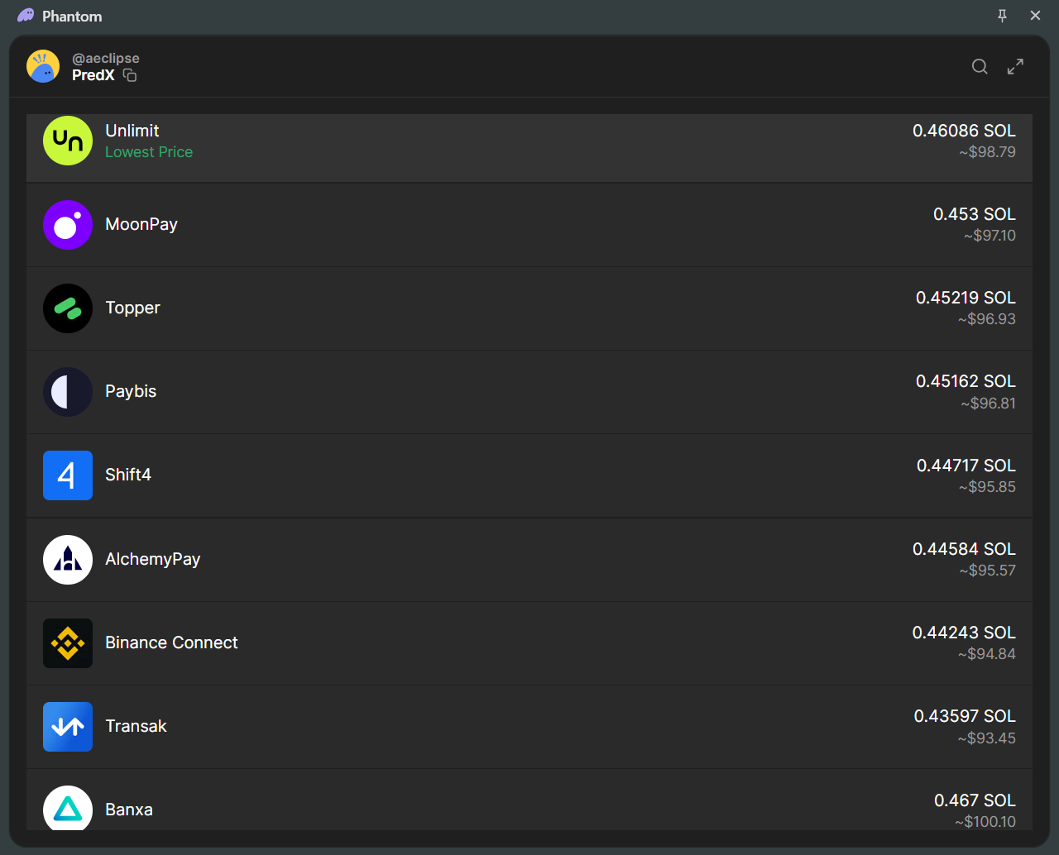Select Topper's 0.45219 SOL quote
This screenshot has height=855, width=1059.
965,298
